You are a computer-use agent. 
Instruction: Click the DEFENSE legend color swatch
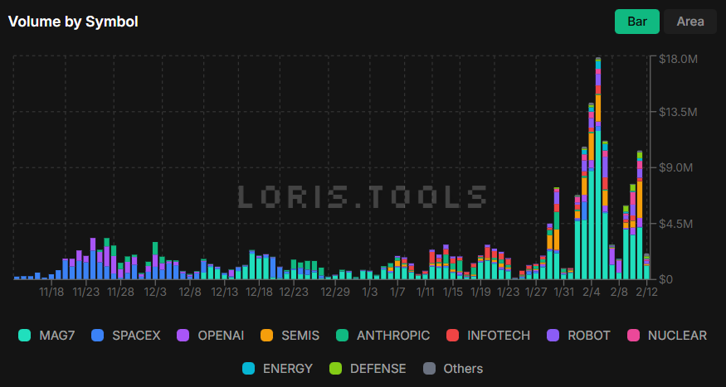pyautogui.click(x=336, y=369)
